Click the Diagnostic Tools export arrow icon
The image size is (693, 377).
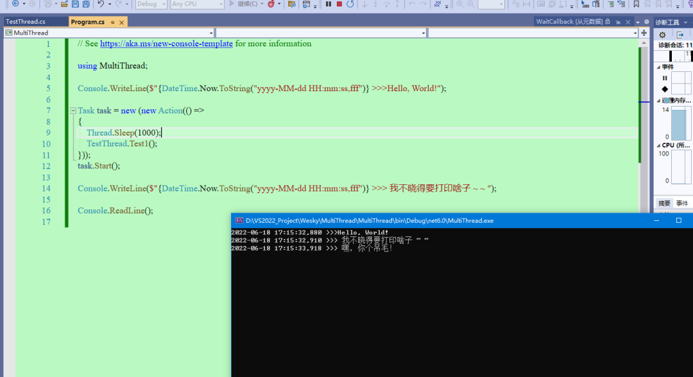click(x=680, y=35)
